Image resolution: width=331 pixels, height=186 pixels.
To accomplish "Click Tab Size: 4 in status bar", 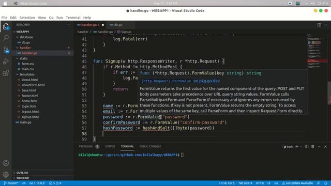I will click(245, 183).
